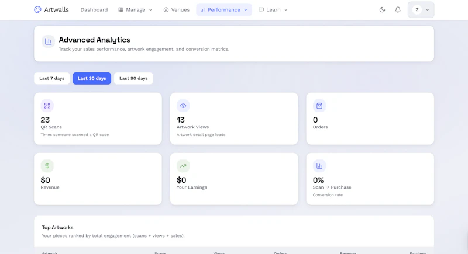468x254 pixels.
Task: Select the Last 7 days range
Action: click(52, 78)
